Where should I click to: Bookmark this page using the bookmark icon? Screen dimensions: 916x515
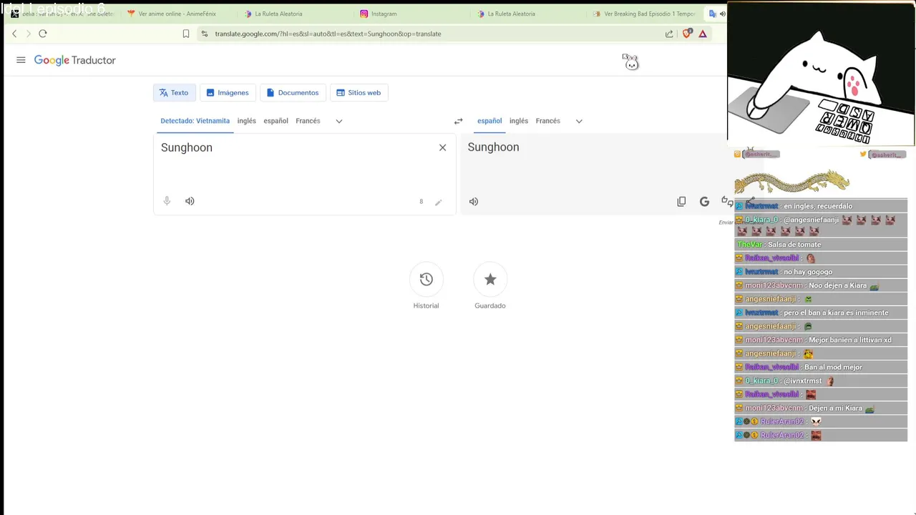click(x=186, y=34)
